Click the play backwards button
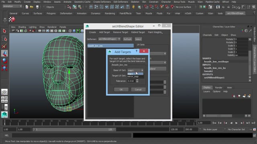 (x=231, y=123)
